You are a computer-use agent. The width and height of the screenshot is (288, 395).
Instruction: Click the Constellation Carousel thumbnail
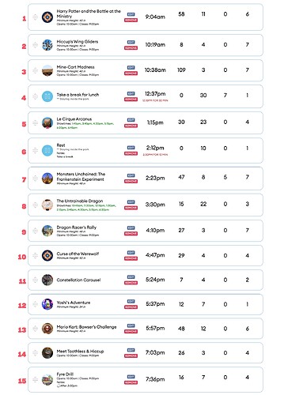(47, 280)
